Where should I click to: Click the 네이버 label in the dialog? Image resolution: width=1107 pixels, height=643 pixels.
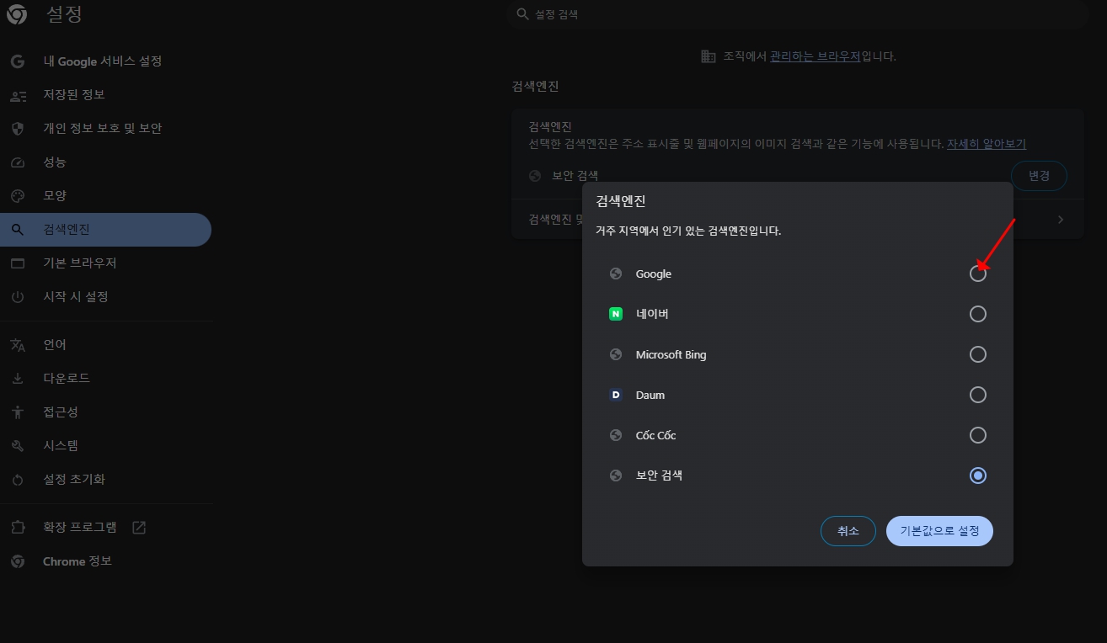pos(652,314)
